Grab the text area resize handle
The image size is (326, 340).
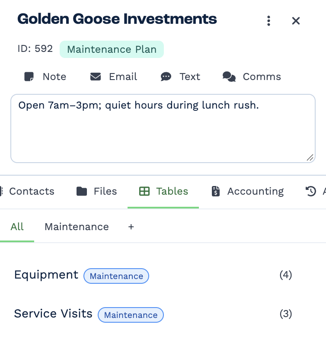(x=310, y=157)
